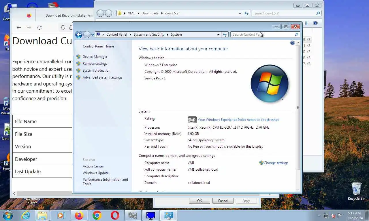369x221 pixels.
Task: Click the System window's back arrow
Action: point(79,35)
